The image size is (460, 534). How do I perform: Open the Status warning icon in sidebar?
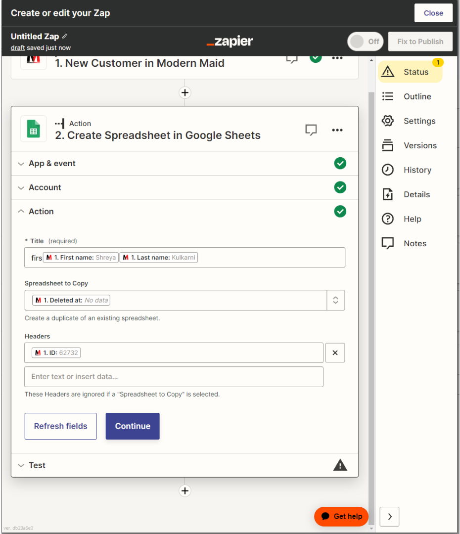[x=388, y=72]
